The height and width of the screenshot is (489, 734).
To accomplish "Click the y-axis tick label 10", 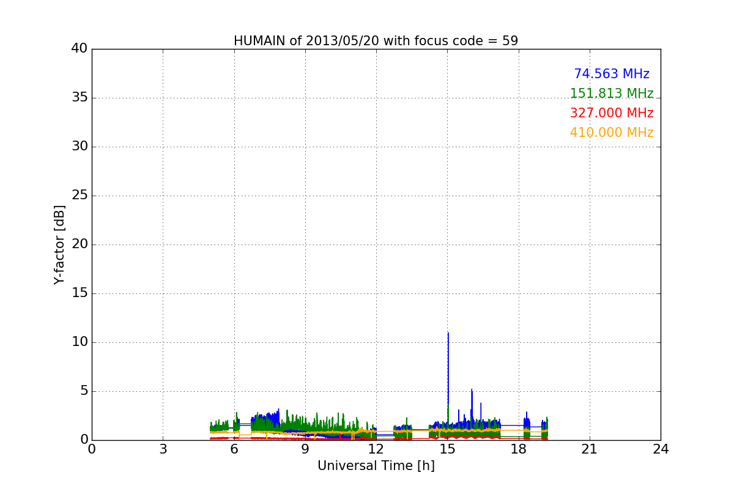I will (x=79, y=342).
